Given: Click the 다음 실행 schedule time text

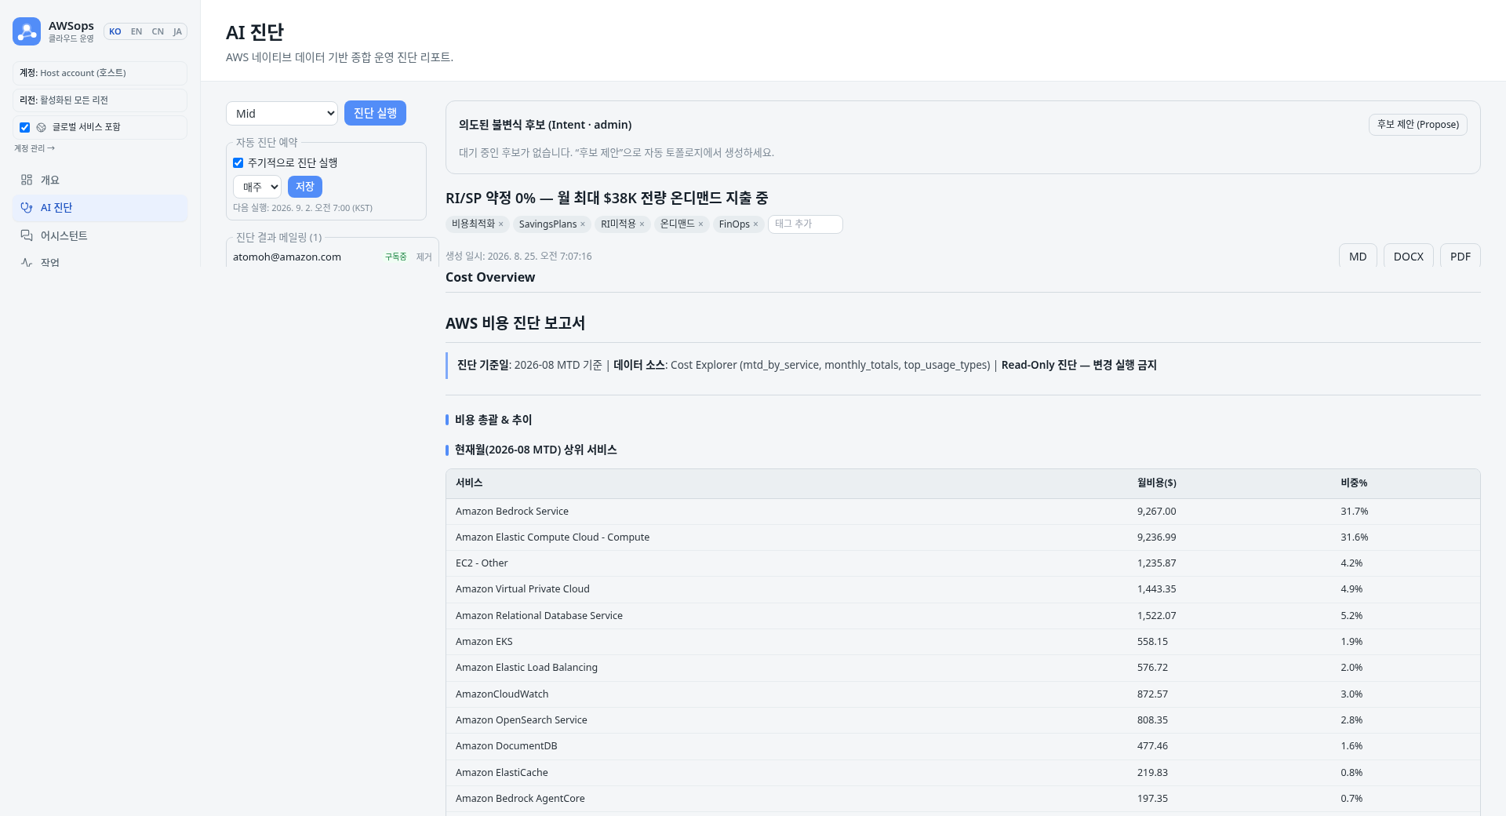Looking at the screenshot, I should point(303,208).
